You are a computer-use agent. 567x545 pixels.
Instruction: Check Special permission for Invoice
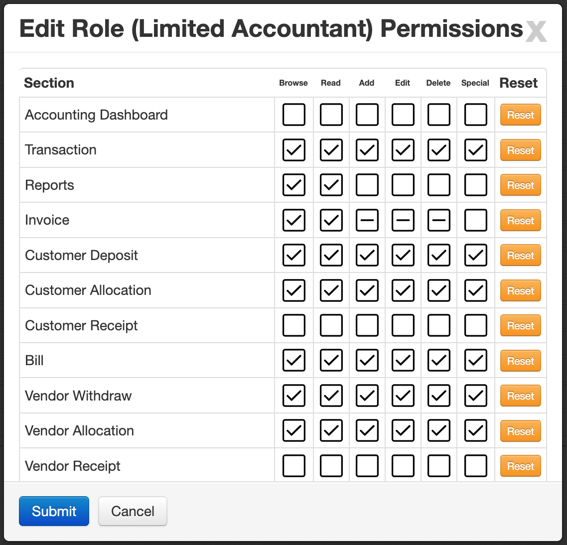coord(475,220)
